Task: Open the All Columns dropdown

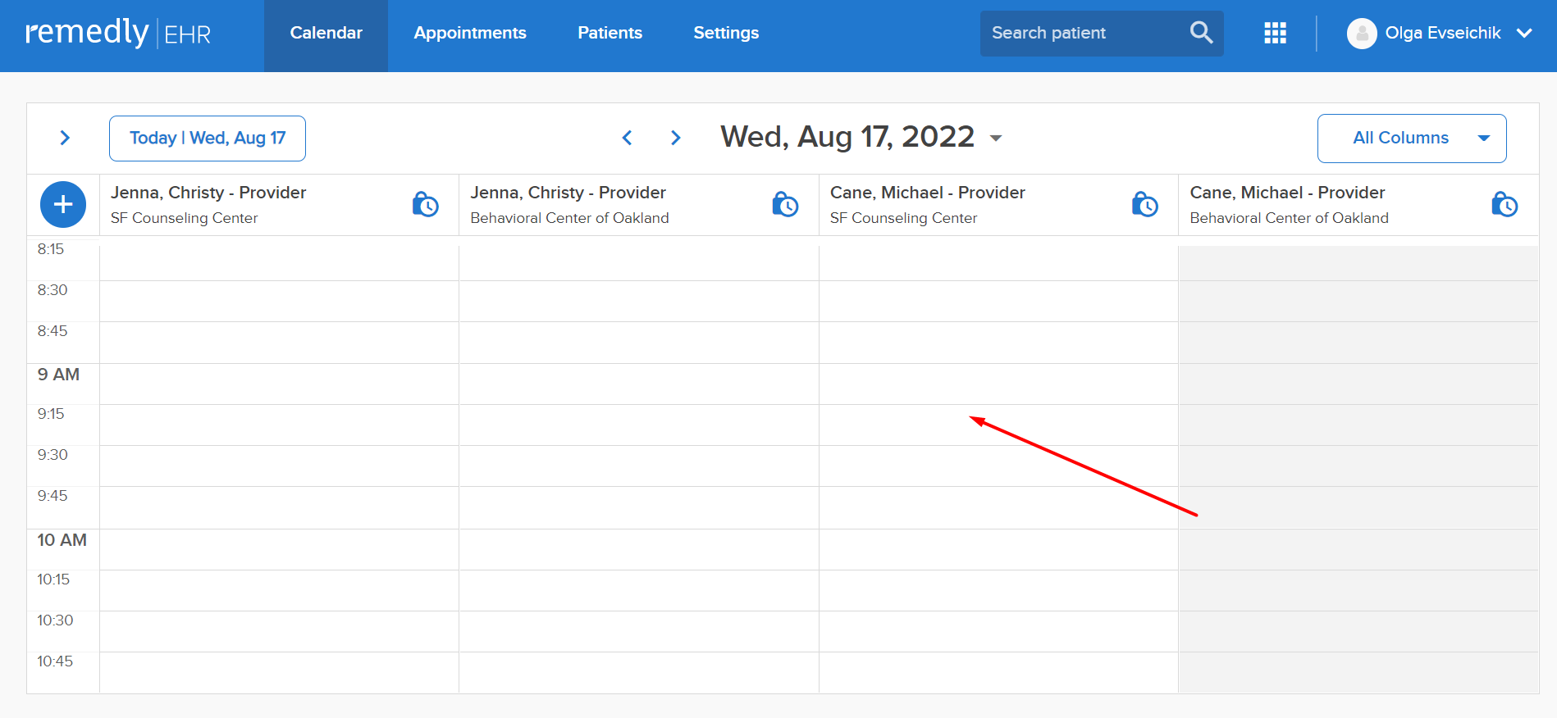Action: coord(1412,139)
